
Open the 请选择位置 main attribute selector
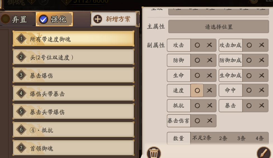pyautogui.click(x=219, y=27)
